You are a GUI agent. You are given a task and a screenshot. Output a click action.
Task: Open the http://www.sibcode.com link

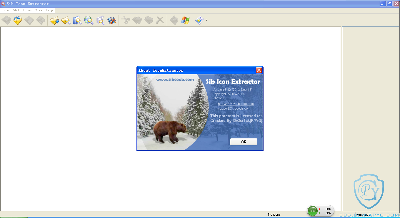coord(236,104)
